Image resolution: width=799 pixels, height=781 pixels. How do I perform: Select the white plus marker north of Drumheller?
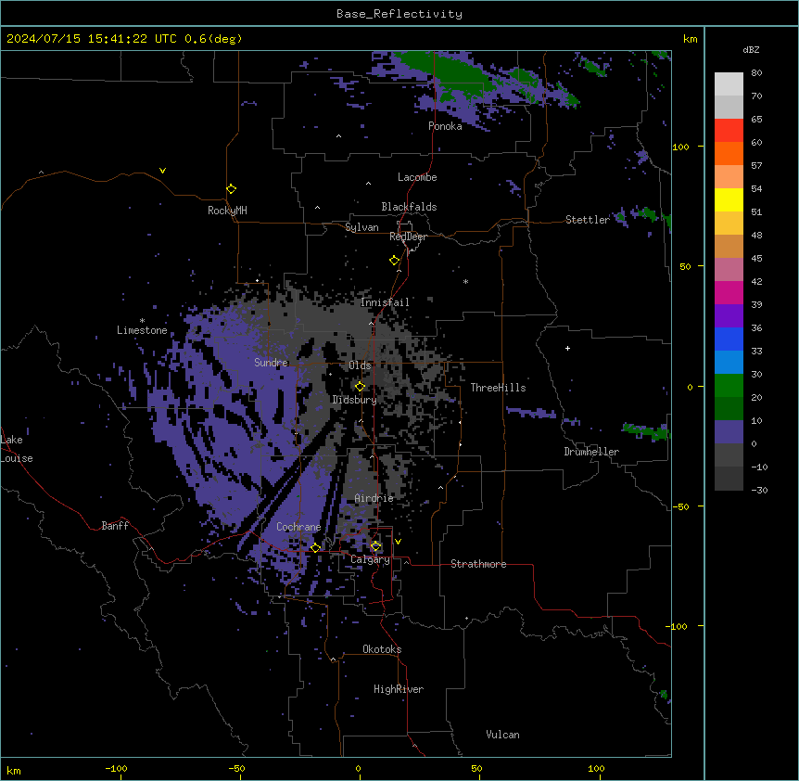(567, 348)
